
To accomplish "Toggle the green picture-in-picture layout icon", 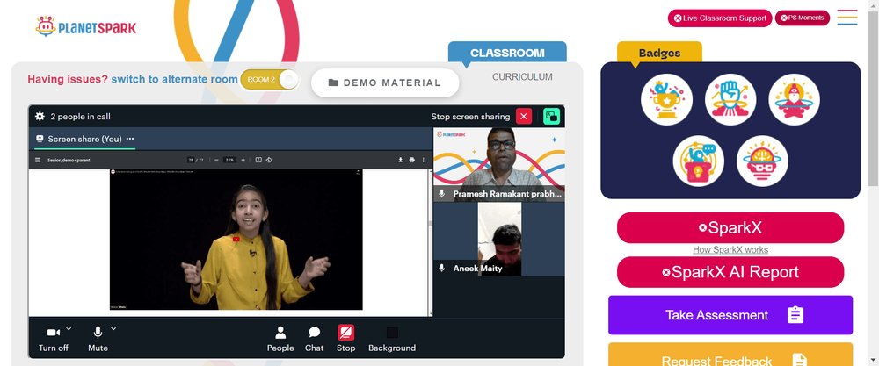I will tap(552, 117).
